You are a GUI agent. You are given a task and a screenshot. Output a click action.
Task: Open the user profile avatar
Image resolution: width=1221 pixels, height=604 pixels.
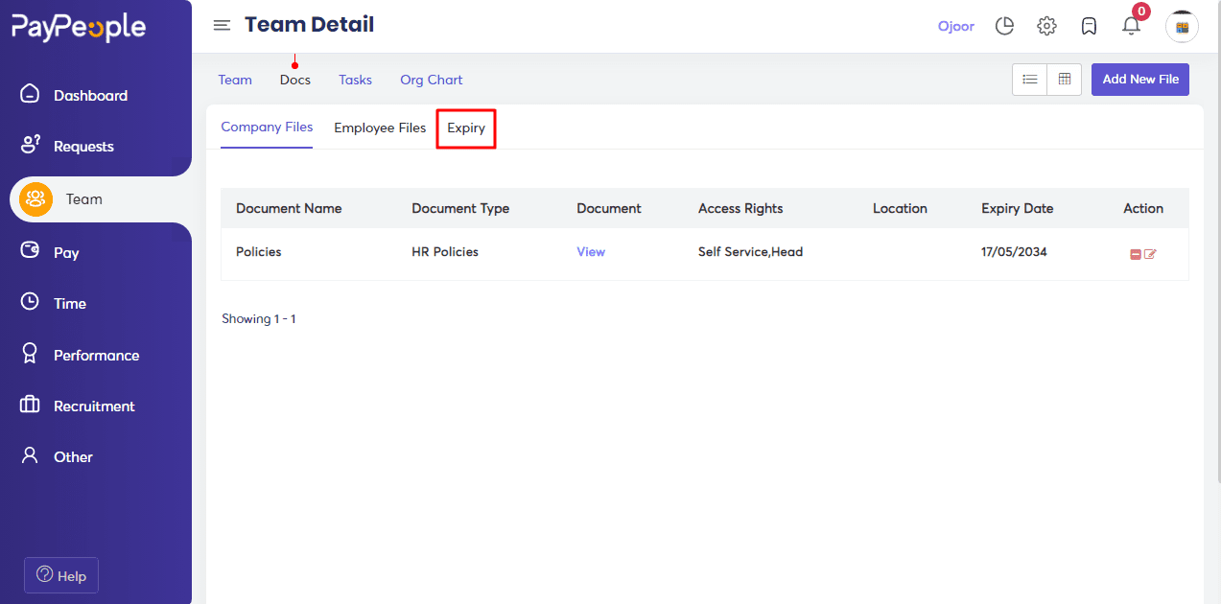(1182, 27)
